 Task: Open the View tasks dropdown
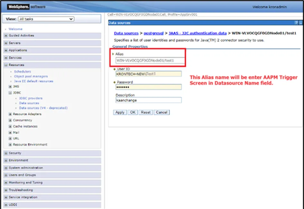click(x=46, y=19)
